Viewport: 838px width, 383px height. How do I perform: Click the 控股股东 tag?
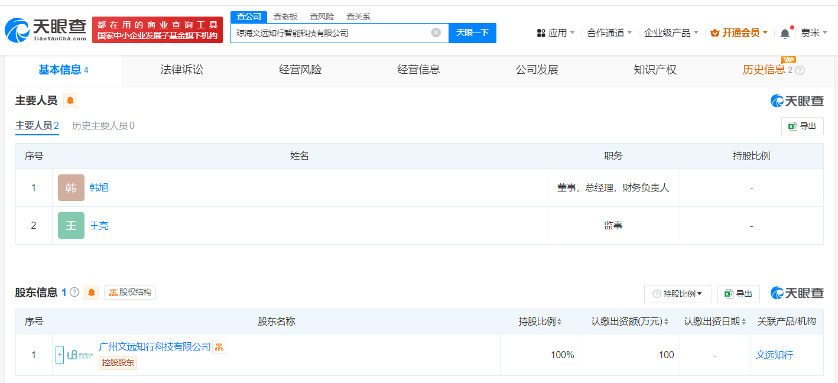[118, 363]
